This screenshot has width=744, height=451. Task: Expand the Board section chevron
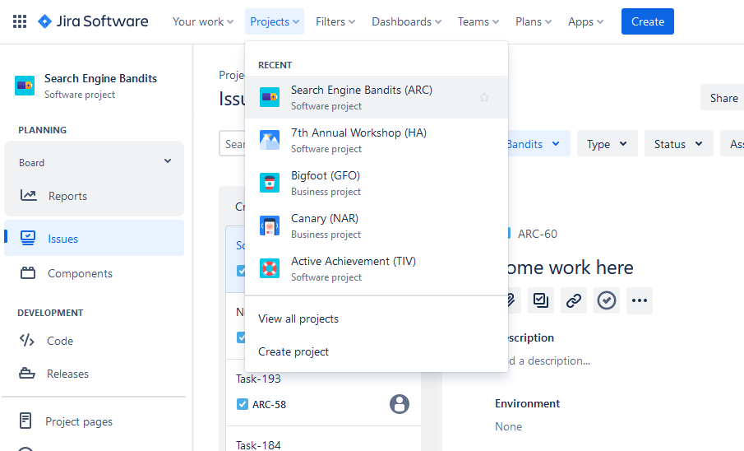168,161
